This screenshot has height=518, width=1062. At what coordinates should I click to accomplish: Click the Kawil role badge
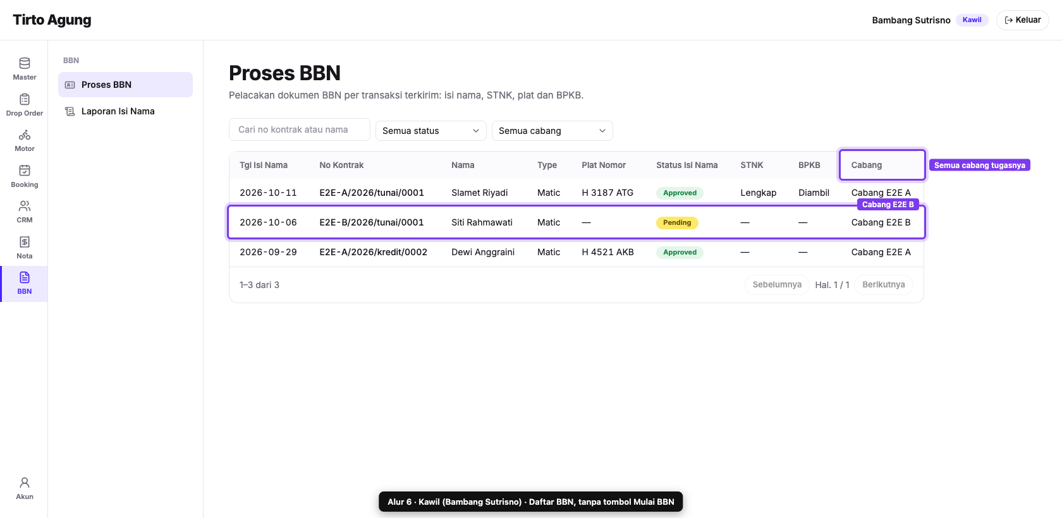coord(972,20)
